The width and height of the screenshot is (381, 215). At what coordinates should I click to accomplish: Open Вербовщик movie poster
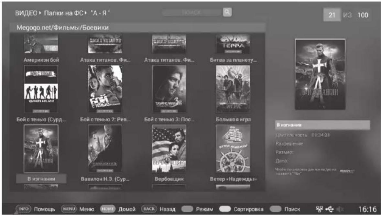(x=169, y=148)
